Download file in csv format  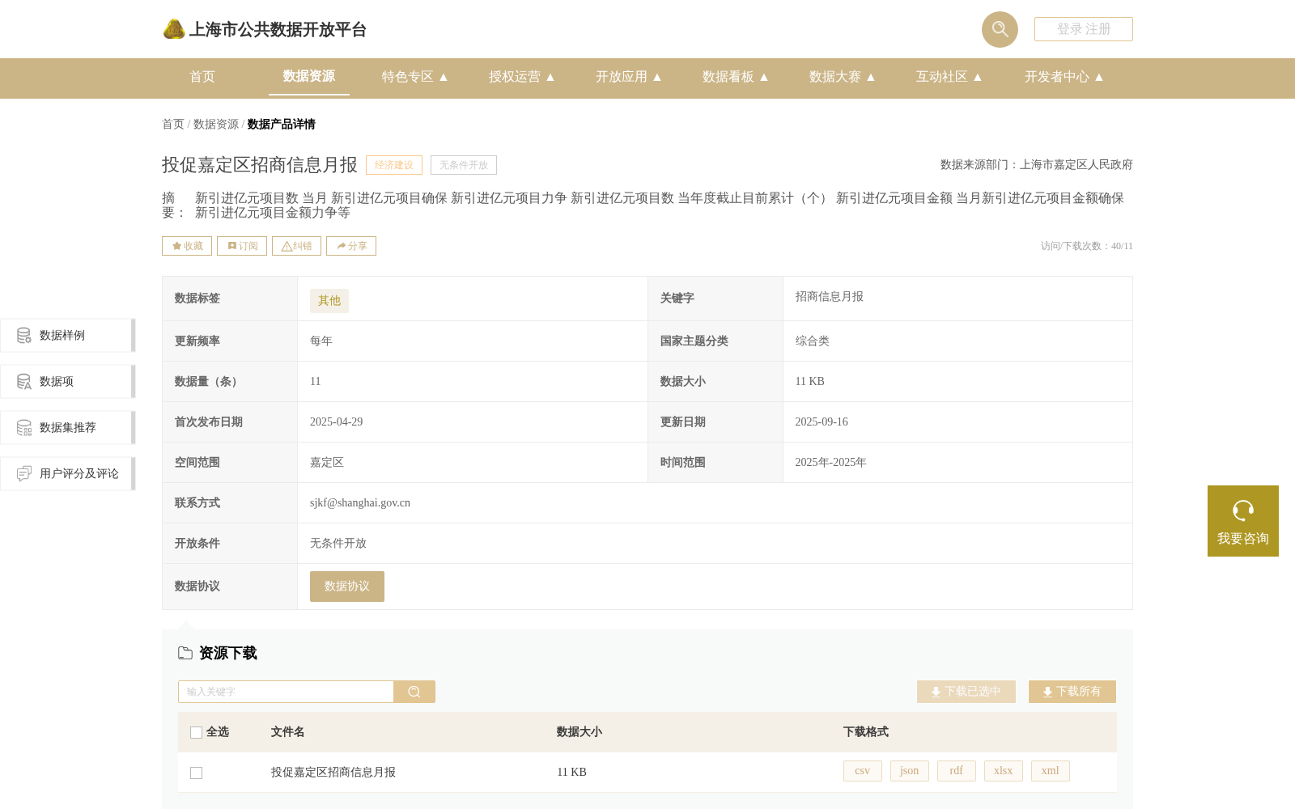(x=863, y=771)
